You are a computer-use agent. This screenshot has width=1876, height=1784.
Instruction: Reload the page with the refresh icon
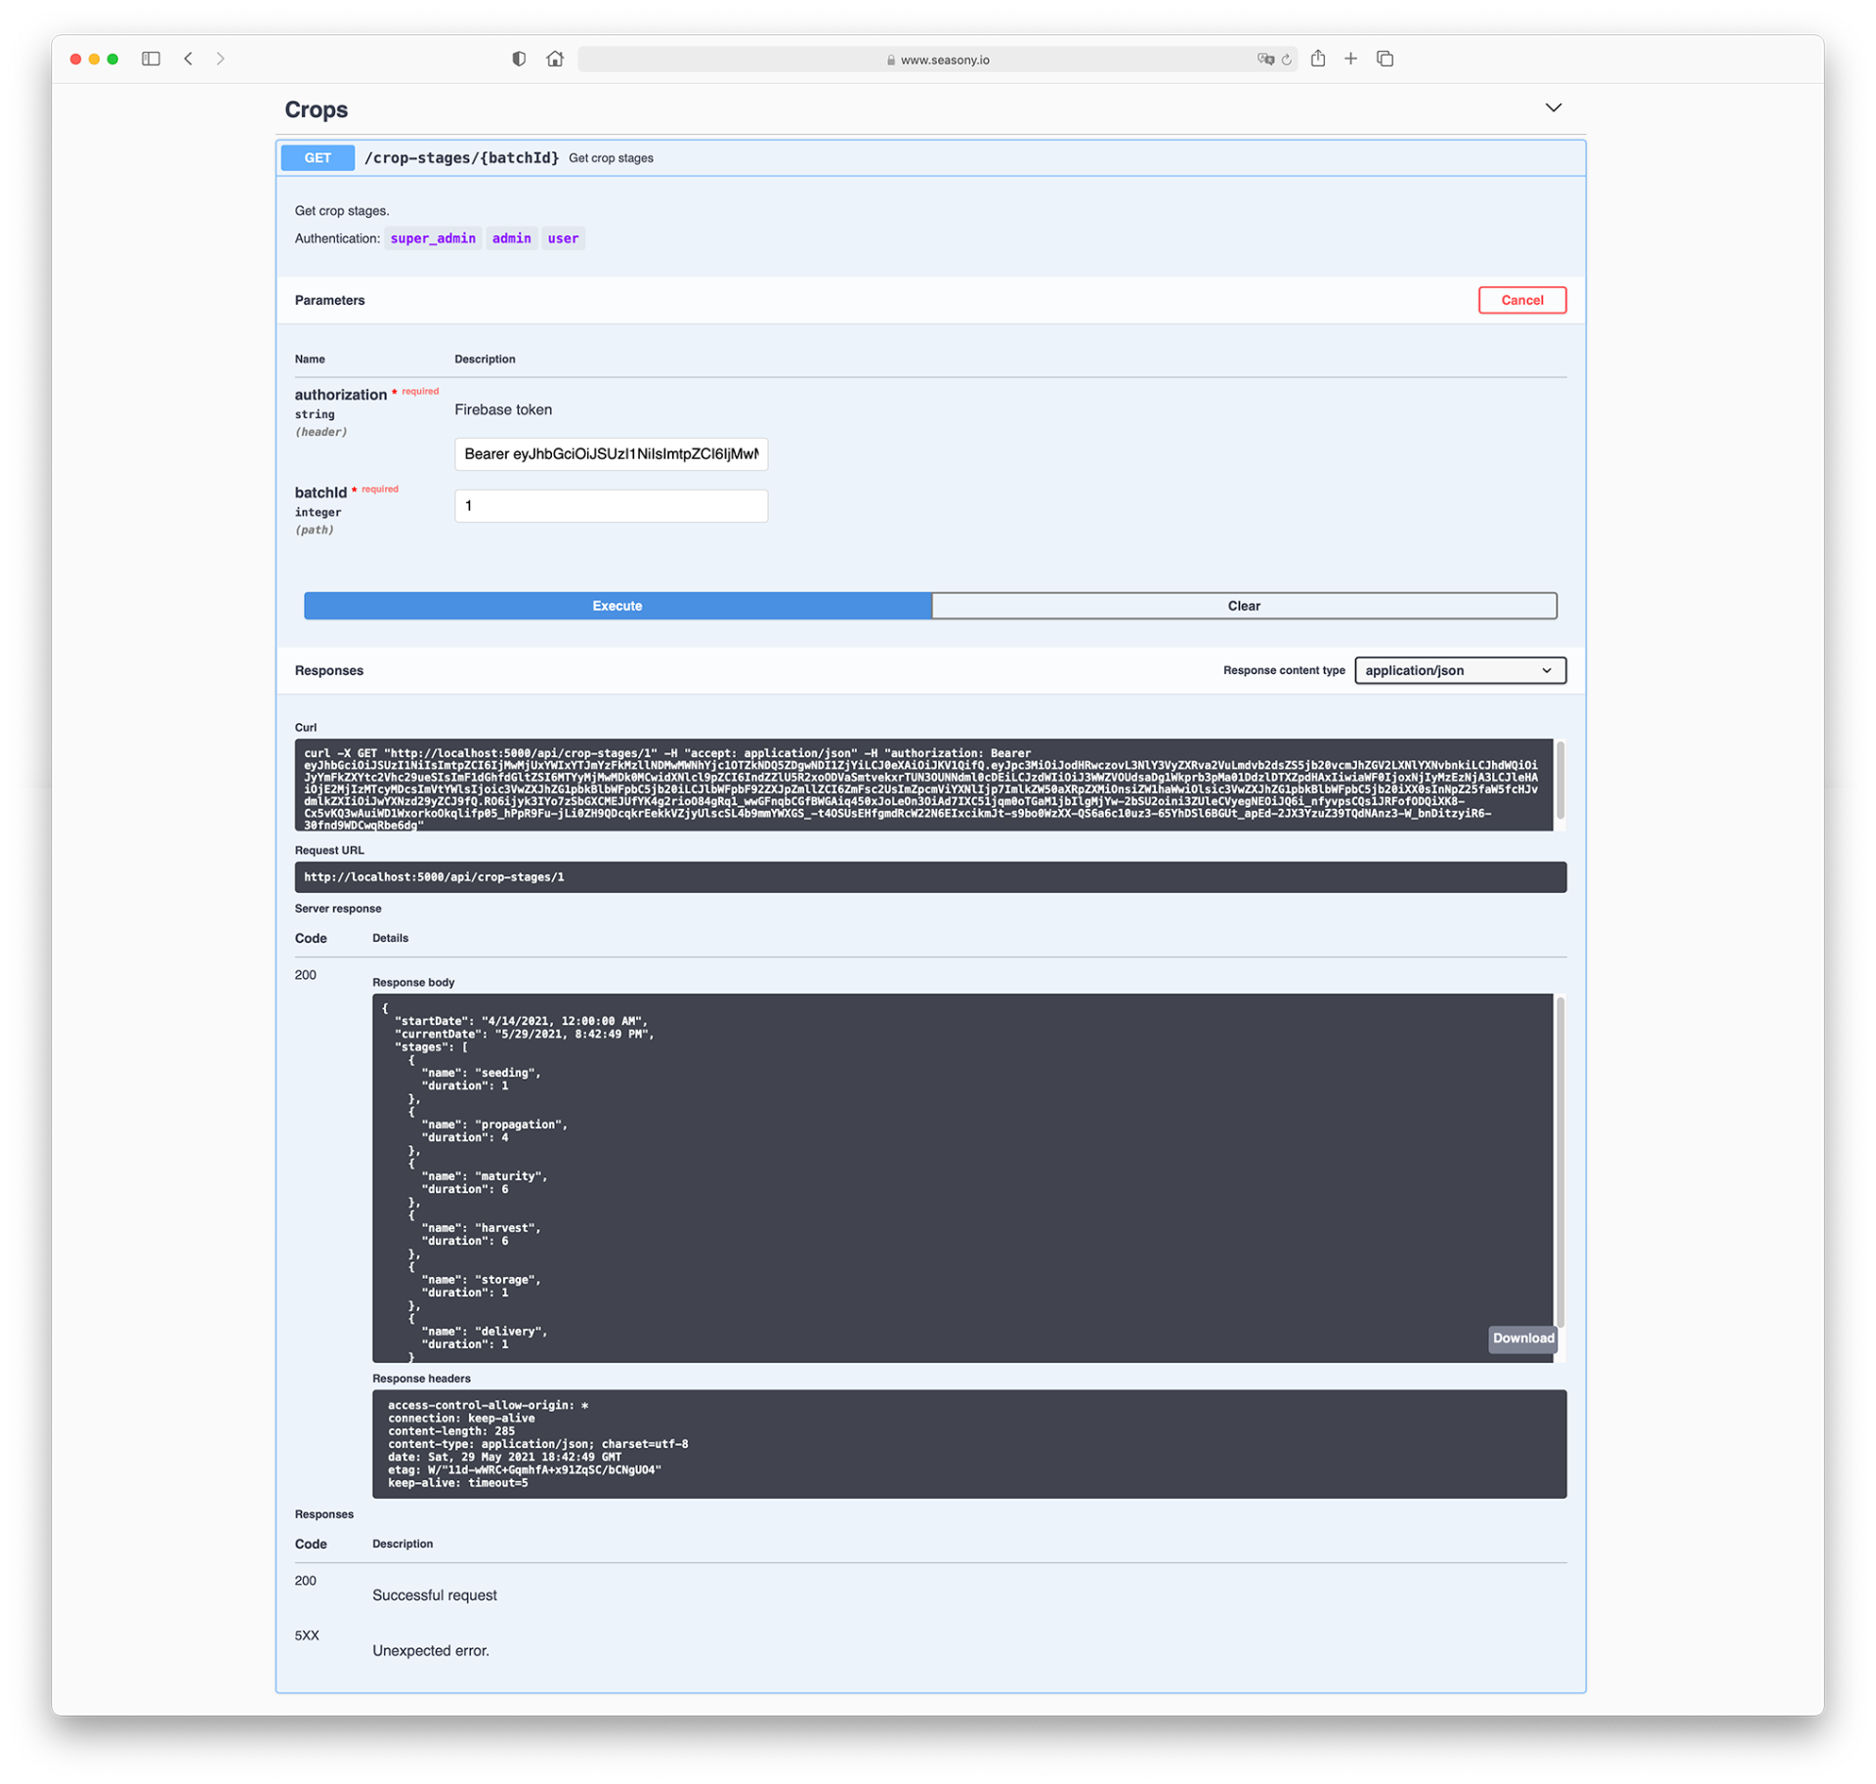(x=1287, y=60)
